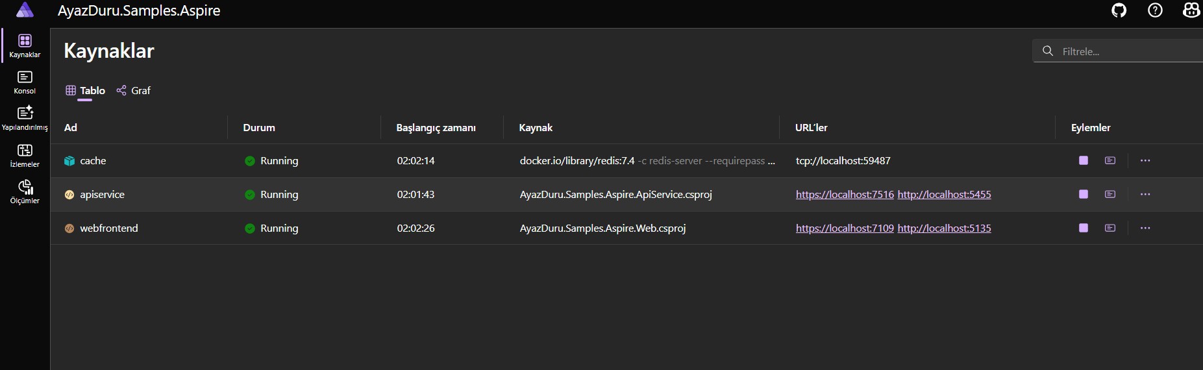Open the Copilot icon in header
The width and height of the screenshot is (1203, 370).
point(1191,10)
